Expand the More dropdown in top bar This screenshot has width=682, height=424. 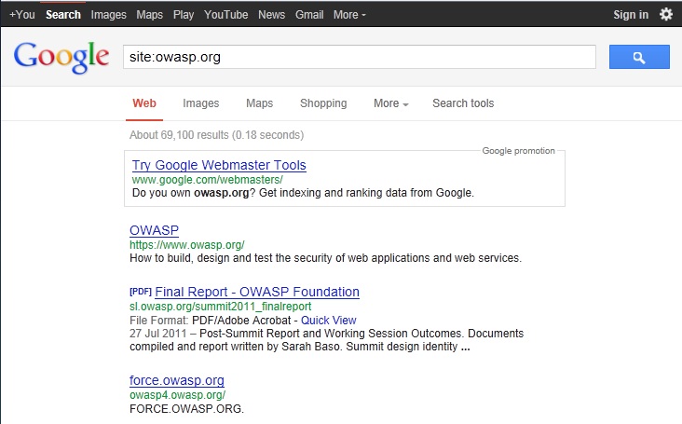(x=349, y=15)
